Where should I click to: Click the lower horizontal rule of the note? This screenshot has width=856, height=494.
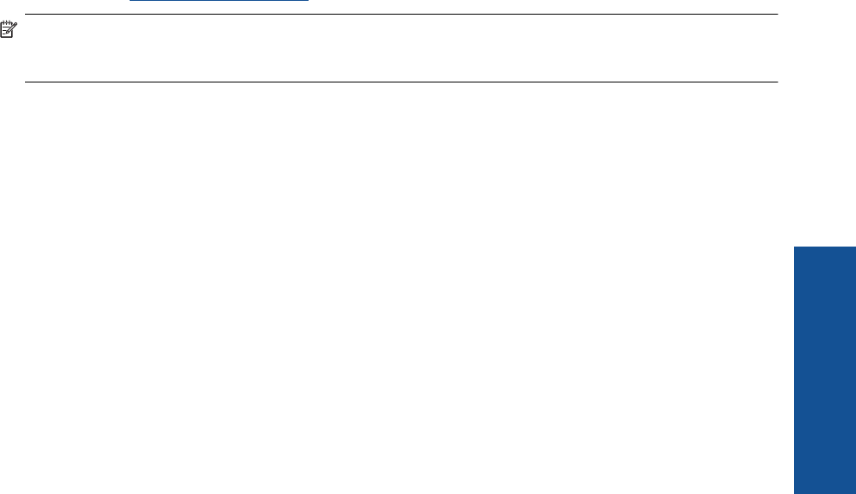[x=401, y=82]
